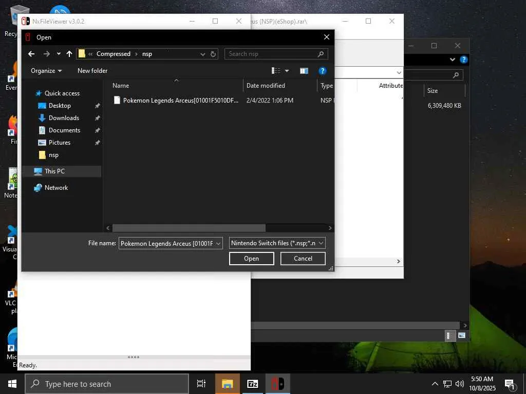Open view options dropdown arrow

click(287, 71)
